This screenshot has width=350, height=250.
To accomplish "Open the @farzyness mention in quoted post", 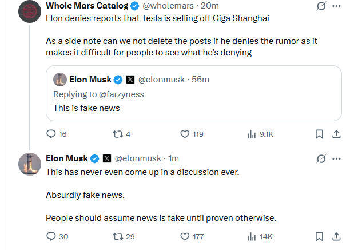I will 121,94.
